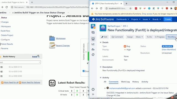
Task: Open the Projects dropdown menu
Action: click(136, 19)
